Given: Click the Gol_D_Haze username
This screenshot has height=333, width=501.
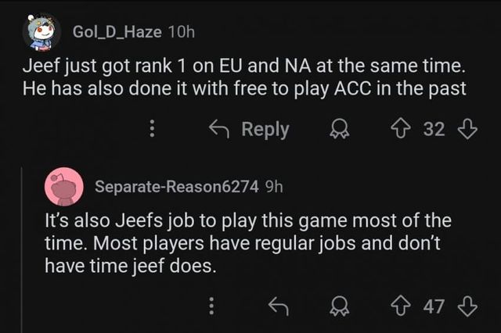Looking at the screenshot, I should tap(117, 31).
